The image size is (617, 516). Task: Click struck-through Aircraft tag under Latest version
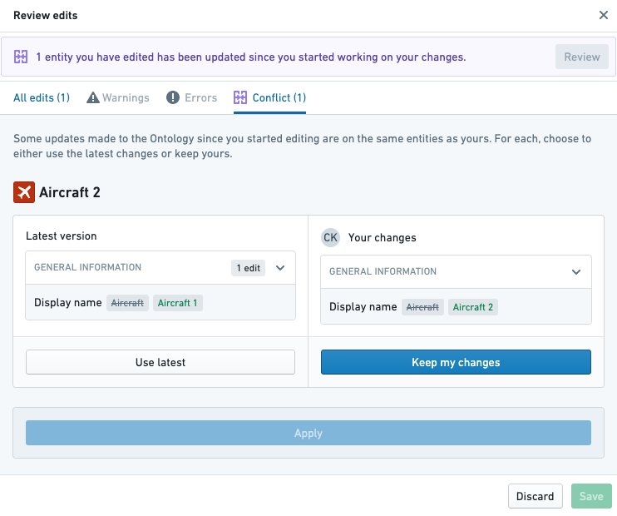tap(127, 303)
